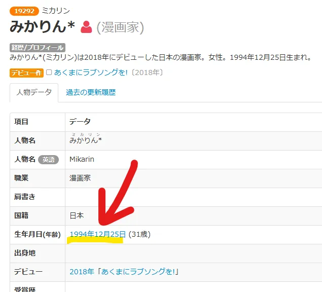Select the 漫画家 value in 職業 row
The width and height of the screenshot is (322, 292).
tap(80, 178)
